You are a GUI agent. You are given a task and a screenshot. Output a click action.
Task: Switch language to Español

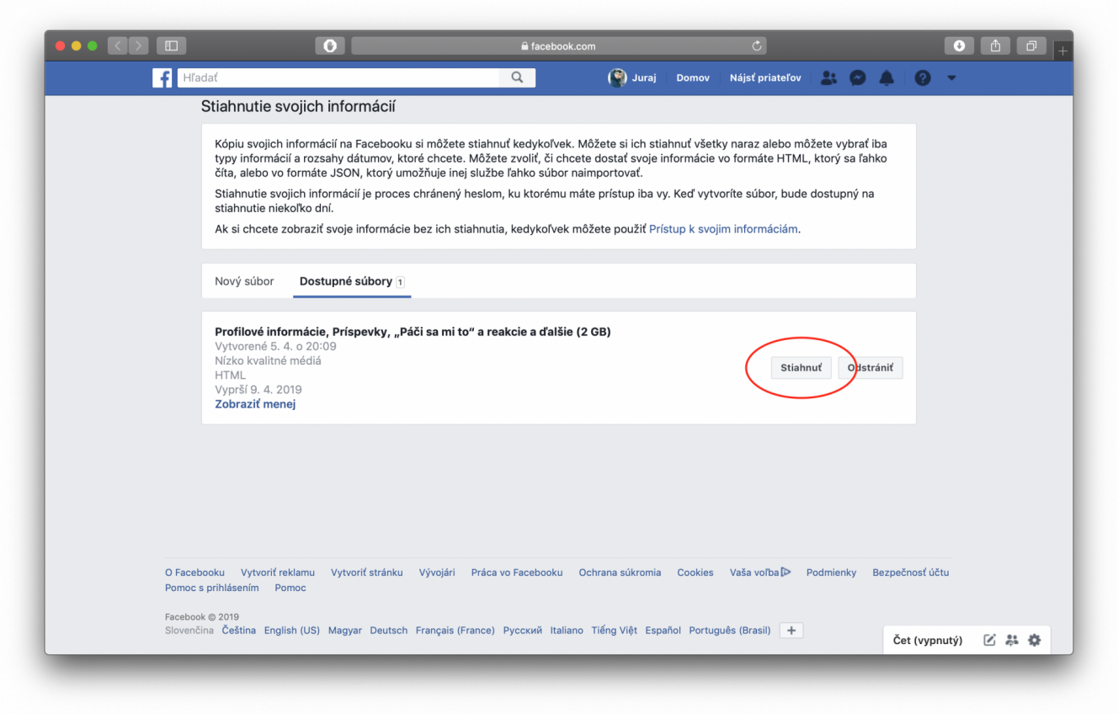[x=663, y=630]
